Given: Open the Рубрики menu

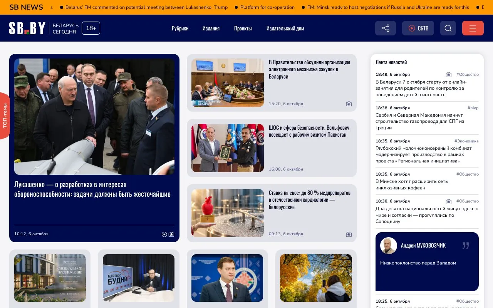Looking at the screenshot, I should (180, 28).
